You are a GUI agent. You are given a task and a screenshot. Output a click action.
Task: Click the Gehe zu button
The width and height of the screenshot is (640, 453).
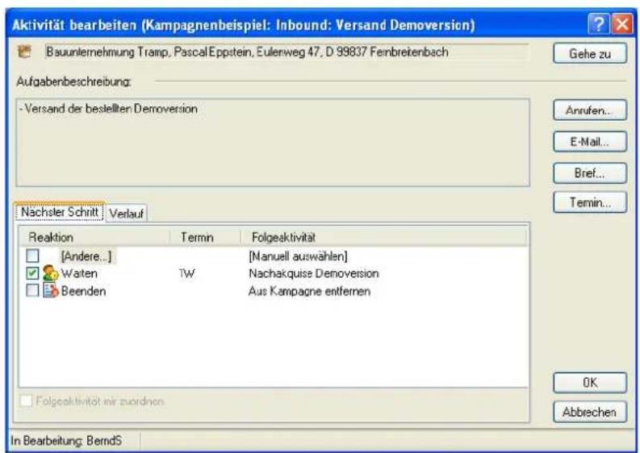pos(590,53)
